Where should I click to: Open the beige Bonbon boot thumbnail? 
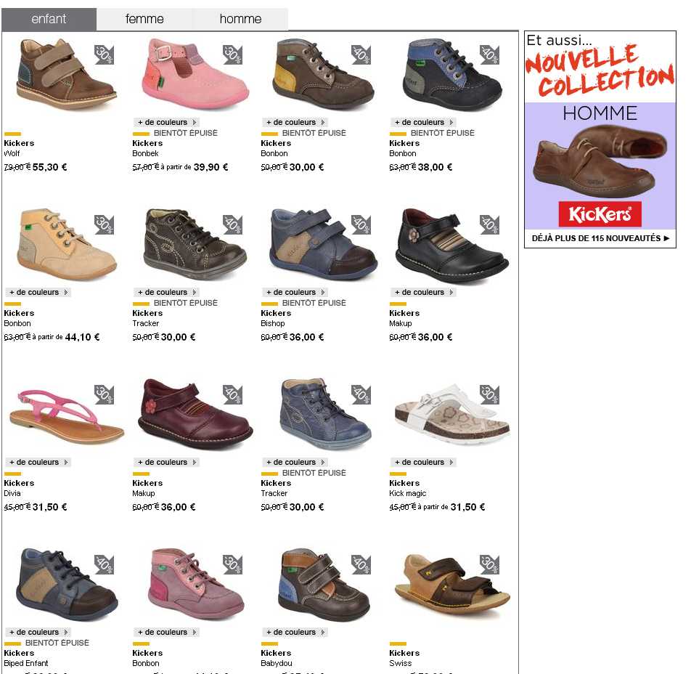67,245
